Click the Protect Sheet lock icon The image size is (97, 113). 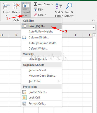(x=24, y=92)
